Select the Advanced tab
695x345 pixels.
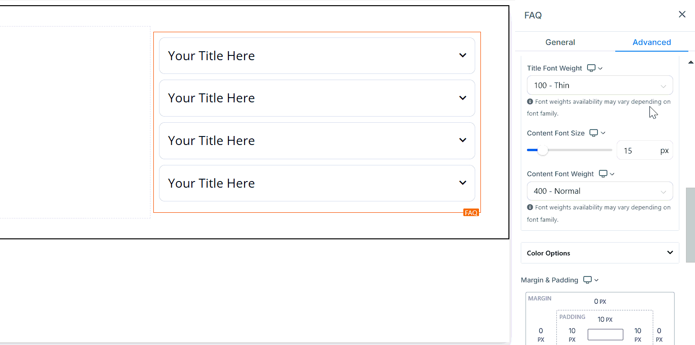click(651, 42)
